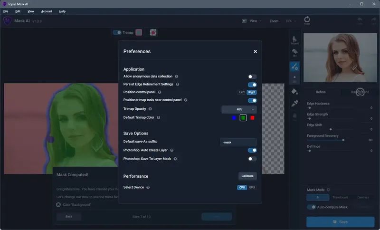Select the Sky auto-detect tool
The height and width of the screenshot is (230, 380).
point(294,53)
